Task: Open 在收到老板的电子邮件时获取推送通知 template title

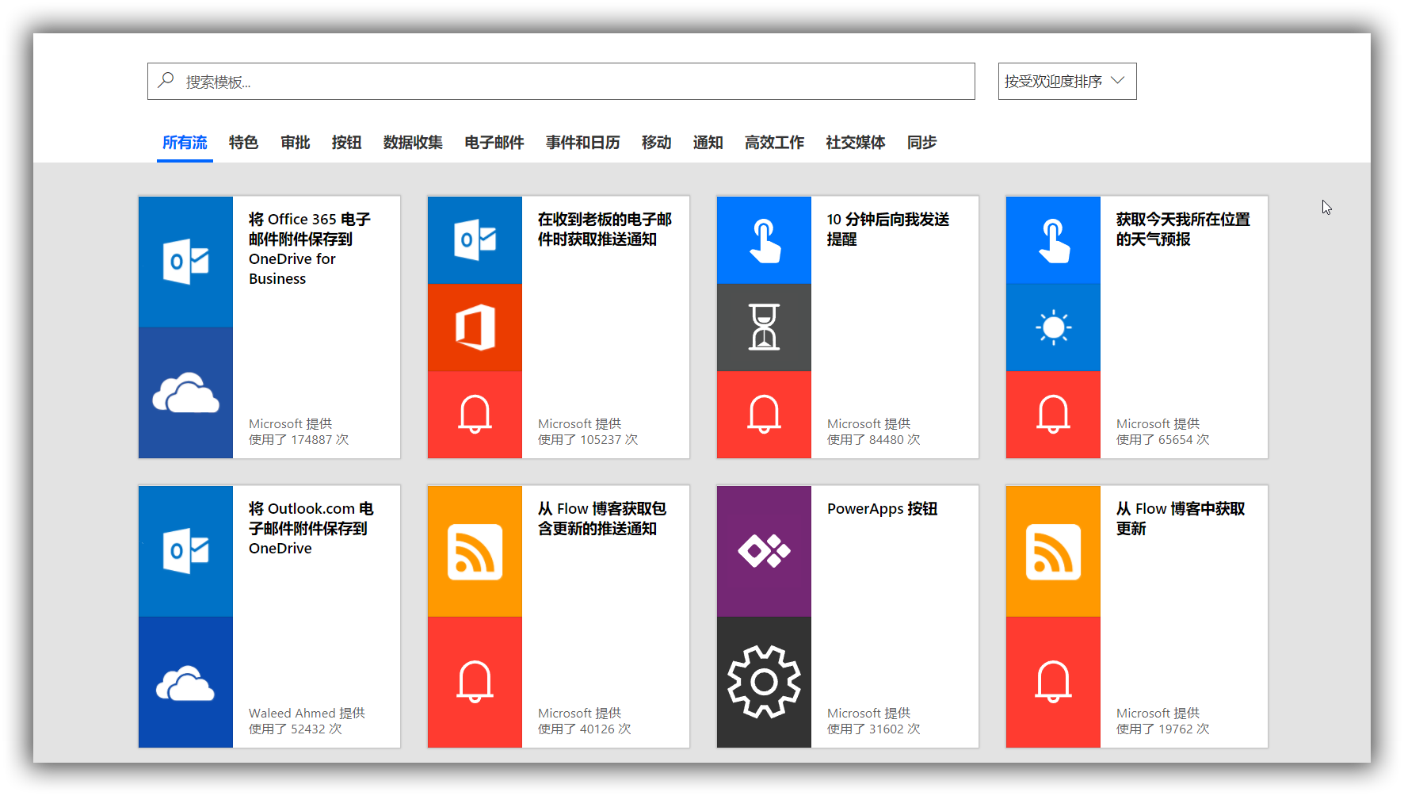Action: tap(605, 229)
